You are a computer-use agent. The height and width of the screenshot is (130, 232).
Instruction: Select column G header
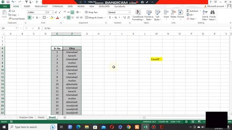(x=87, y=34)
